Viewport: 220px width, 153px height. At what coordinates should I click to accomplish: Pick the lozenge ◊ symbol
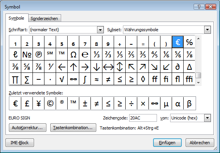tap(143, 79)
